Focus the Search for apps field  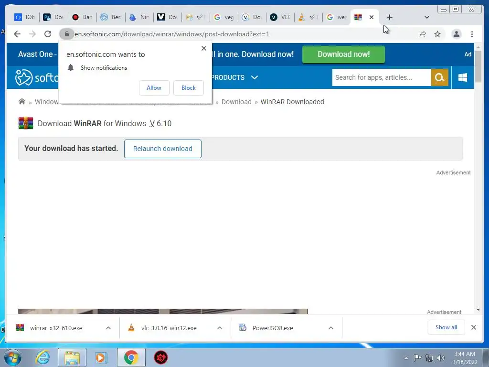coord(382,77)
